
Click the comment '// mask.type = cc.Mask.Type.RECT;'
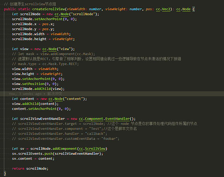(x=45, y=64)
